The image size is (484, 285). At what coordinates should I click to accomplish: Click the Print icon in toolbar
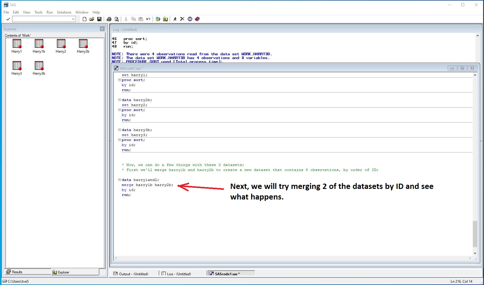(x=109, y=19)
